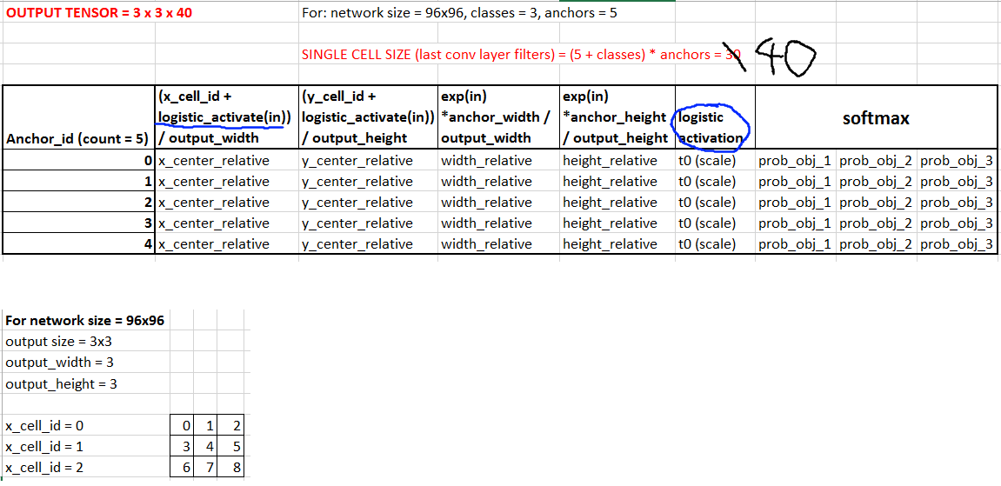This screenshot has height=486, width=1001.
Task: Select the 'output size = 3x3' cell
Action: (x=86, y=341)
